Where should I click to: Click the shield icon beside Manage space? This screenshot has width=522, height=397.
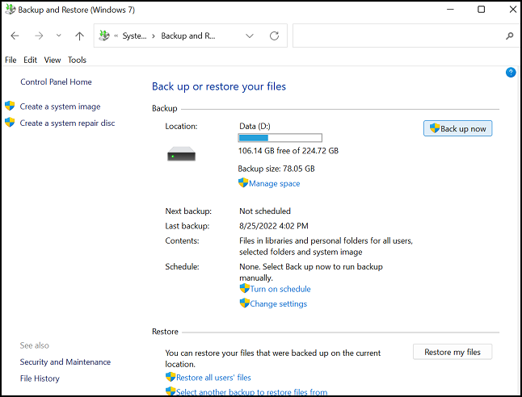pyautogui.click(x=243, y=182)
